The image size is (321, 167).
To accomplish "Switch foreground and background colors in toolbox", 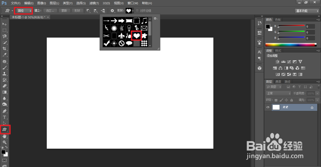I will tap(6, 147).
